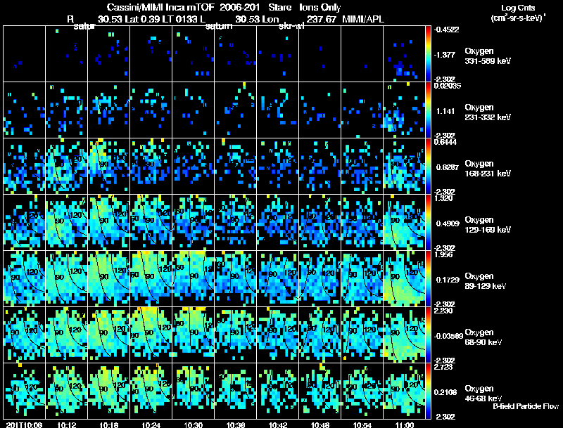The height and width of the screenshot is (428, 563).
Task: Click the Oxygen 168-231 keV panel at 10:18
Action: [109, 166]
